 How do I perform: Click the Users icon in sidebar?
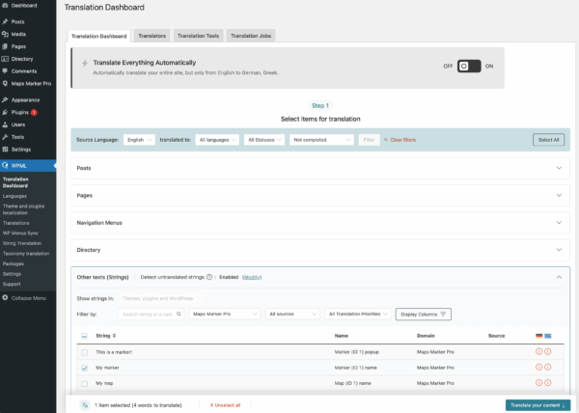[6, 124]
